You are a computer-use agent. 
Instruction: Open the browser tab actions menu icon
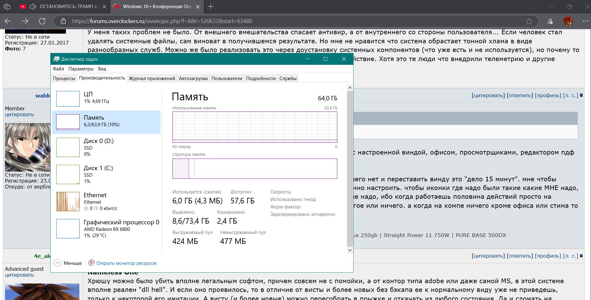pyautogui.click(x=7, y=7)
